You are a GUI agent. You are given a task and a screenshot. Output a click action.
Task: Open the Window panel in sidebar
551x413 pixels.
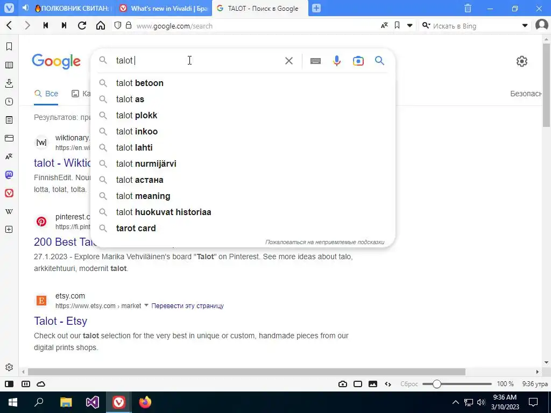coord(9,138)
